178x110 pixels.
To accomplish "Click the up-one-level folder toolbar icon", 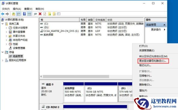I will tap(14, 14).
